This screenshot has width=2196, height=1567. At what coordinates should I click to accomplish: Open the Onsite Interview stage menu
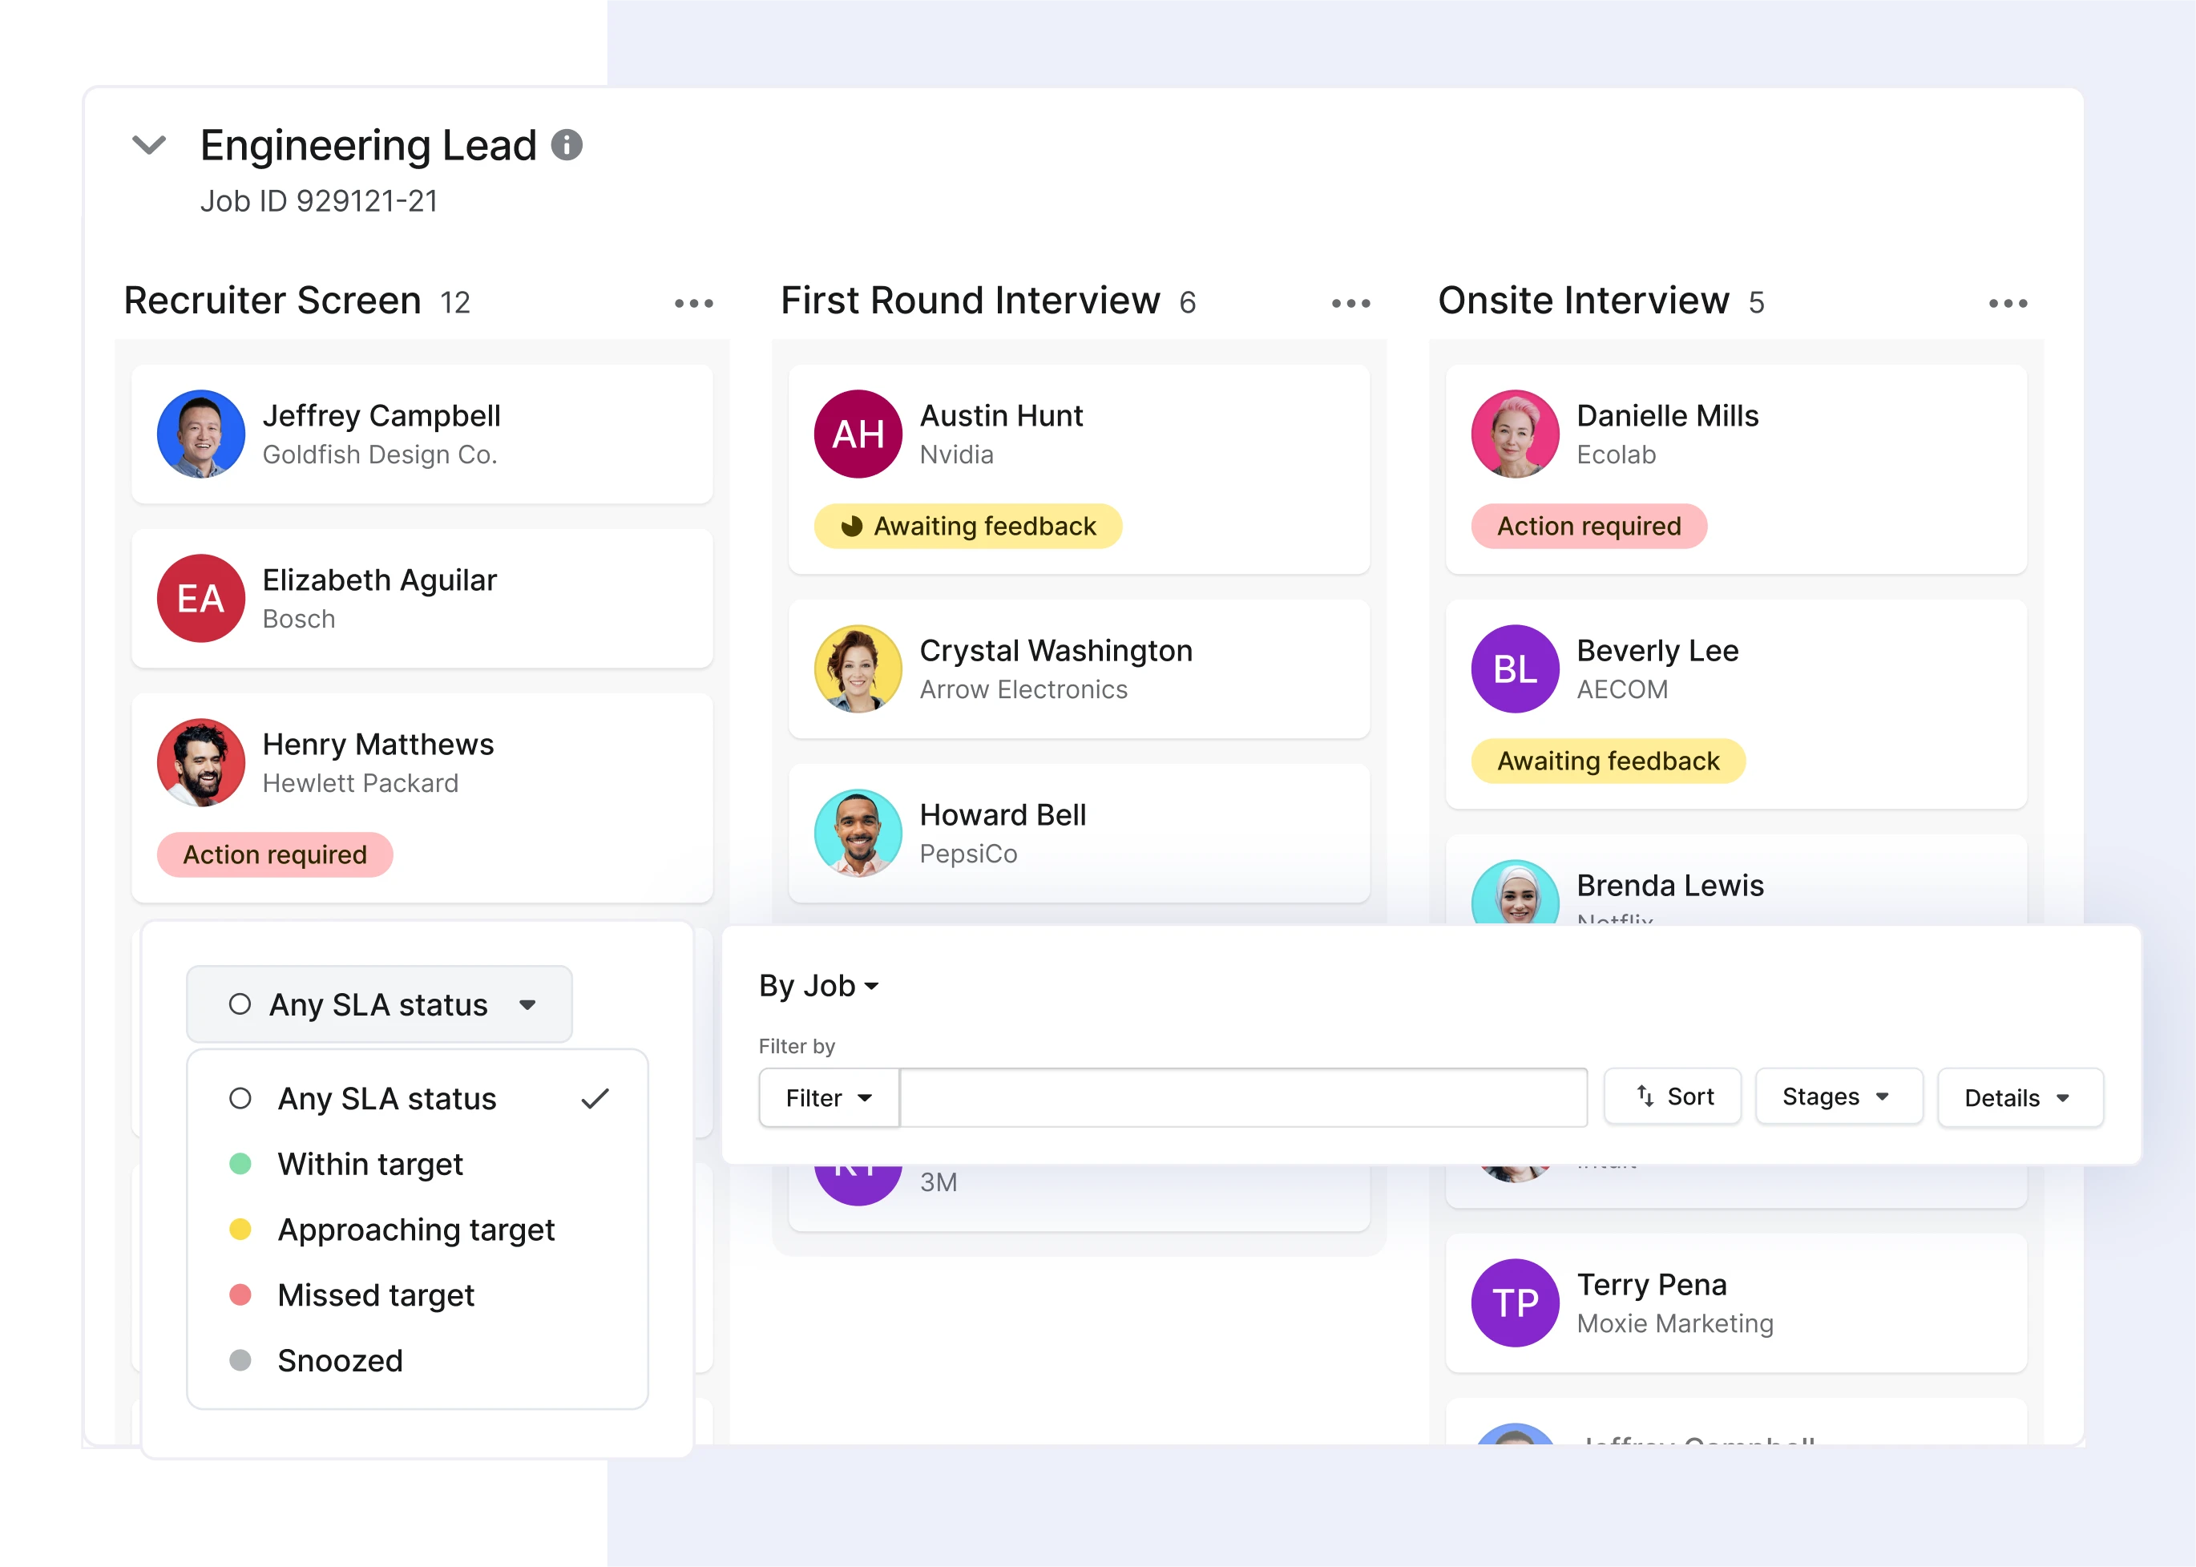pos(2006,305)
